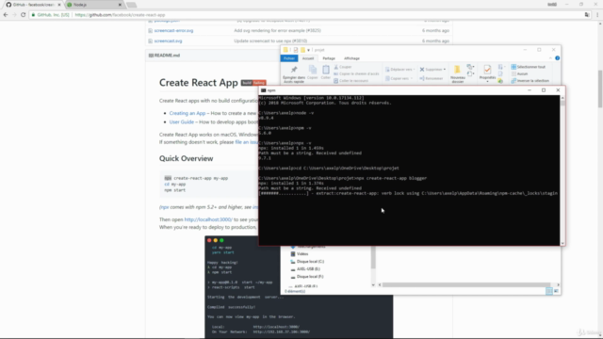
Task: Click the secure lock icon in address bar
Action: point(34,15)
